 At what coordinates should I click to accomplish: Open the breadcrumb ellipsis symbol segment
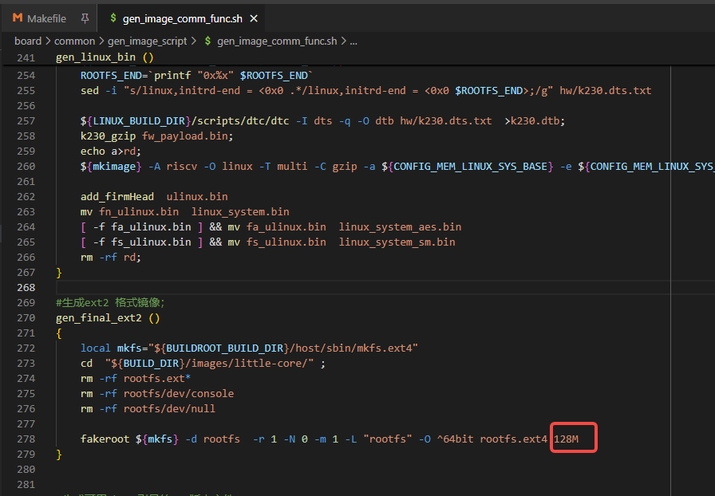click(x=354, y=42)
